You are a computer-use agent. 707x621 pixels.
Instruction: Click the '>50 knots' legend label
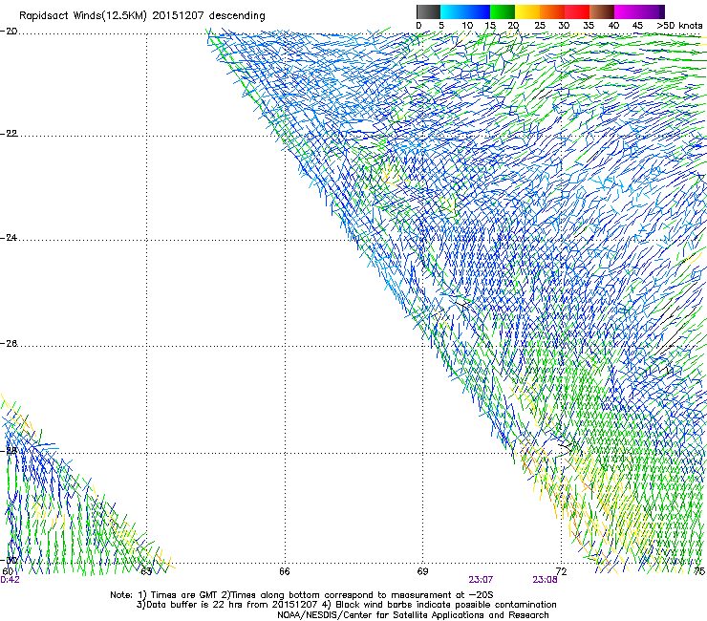[679, 26]
